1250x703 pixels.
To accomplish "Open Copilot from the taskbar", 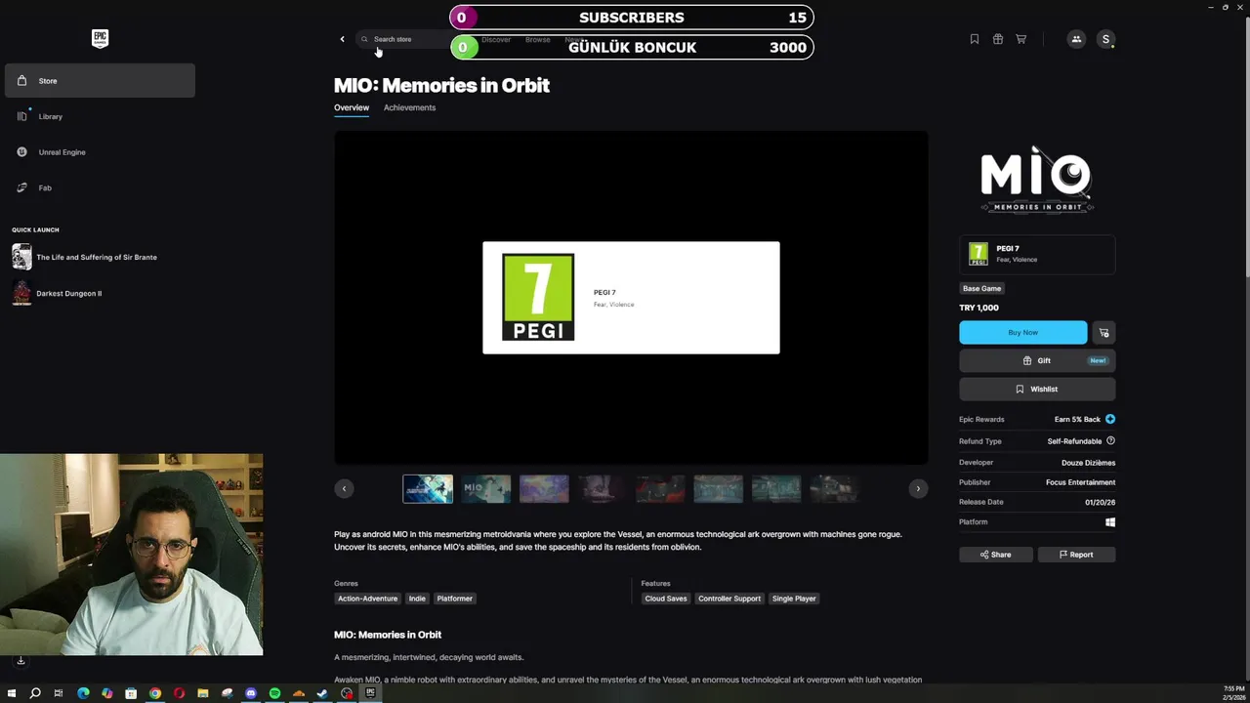I will (107, 693).
